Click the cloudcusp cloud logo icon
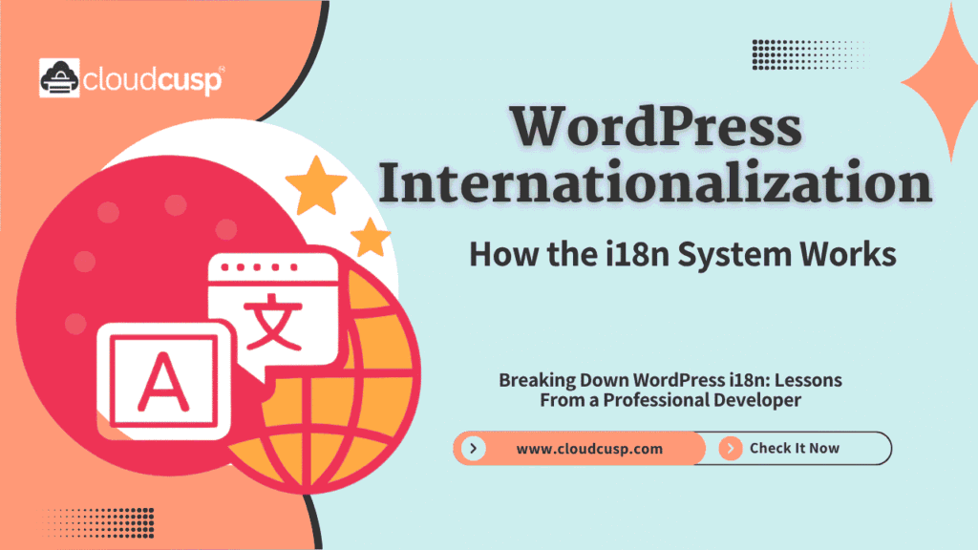 click(59, 78)
